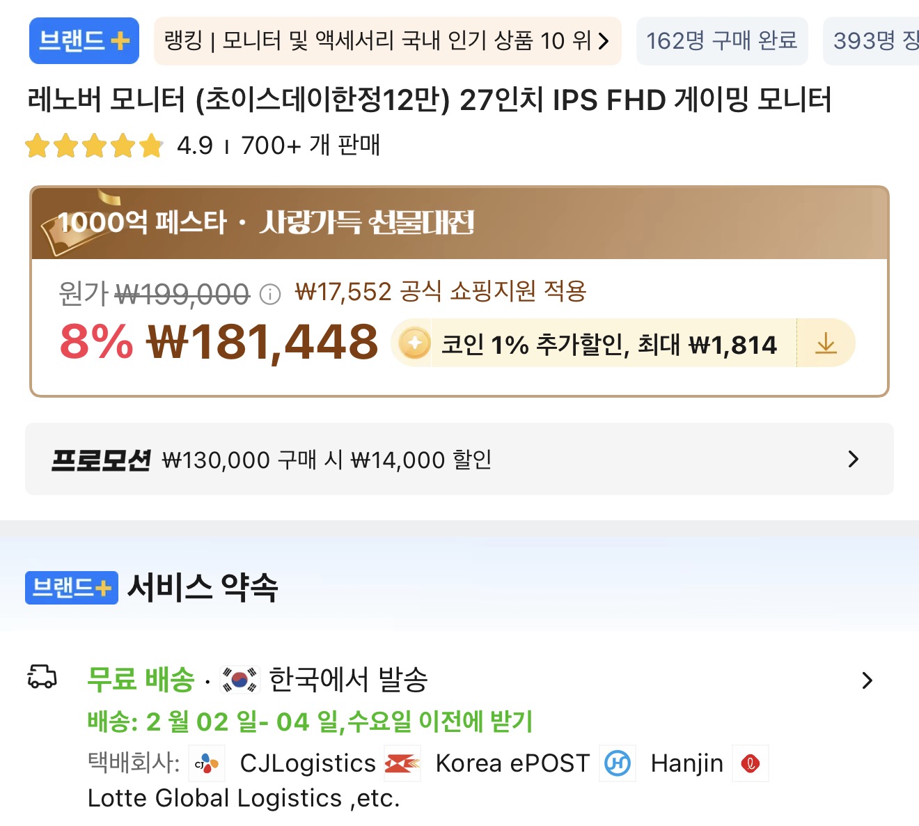
Task: Select the partially visible 393명 tag
Action: tap(874, 41)
